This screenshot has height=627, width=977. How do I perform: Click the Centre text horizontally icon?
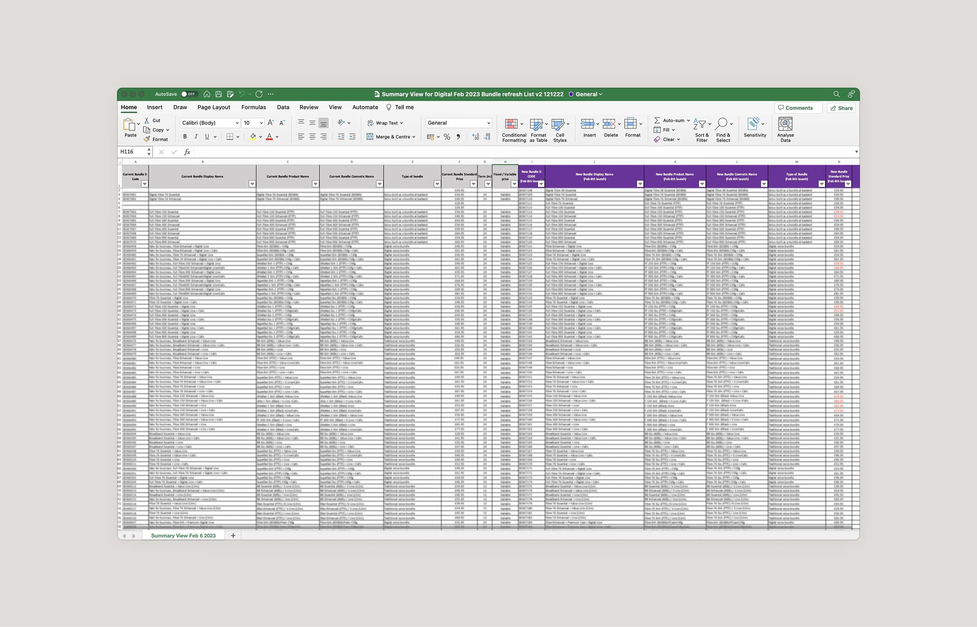pyautogui.click(x=312, y=137)
